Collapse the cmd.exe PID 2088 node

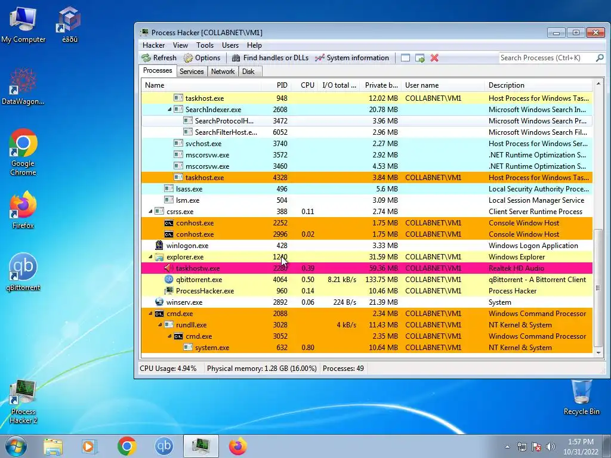pos(150,314)
